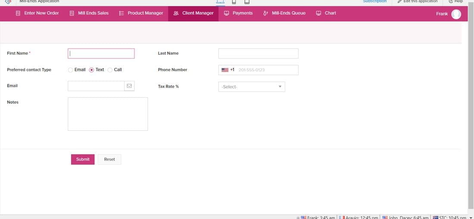Click the Frank user name

tap(442, 14)
